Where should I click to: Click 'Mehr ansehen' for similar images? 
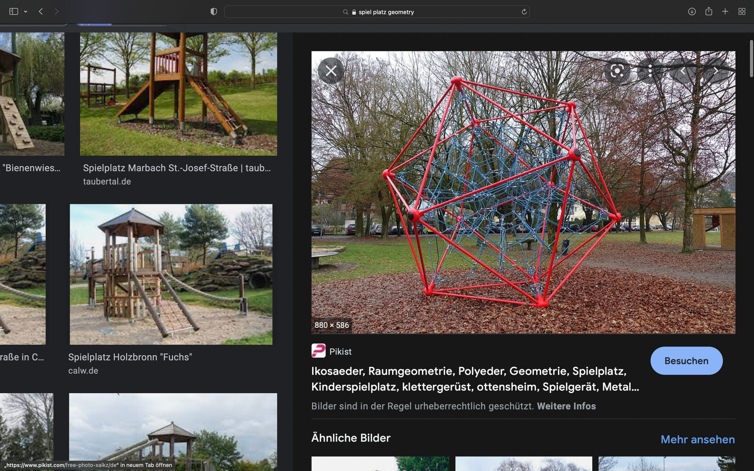click(697, 440)
